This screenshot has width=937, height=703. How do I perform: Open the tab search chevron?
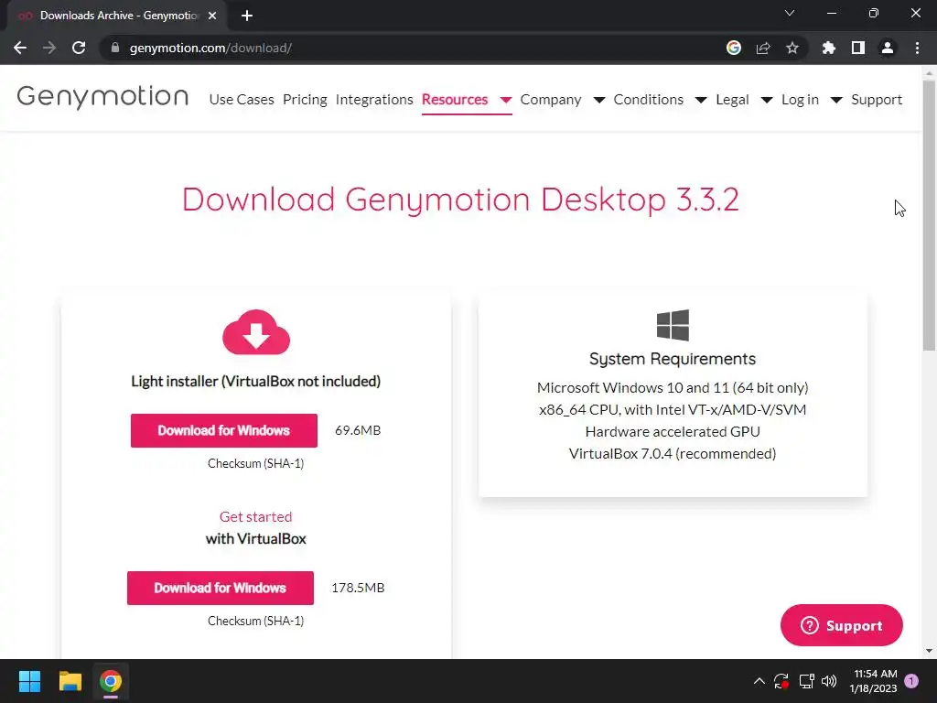(790, 13)
